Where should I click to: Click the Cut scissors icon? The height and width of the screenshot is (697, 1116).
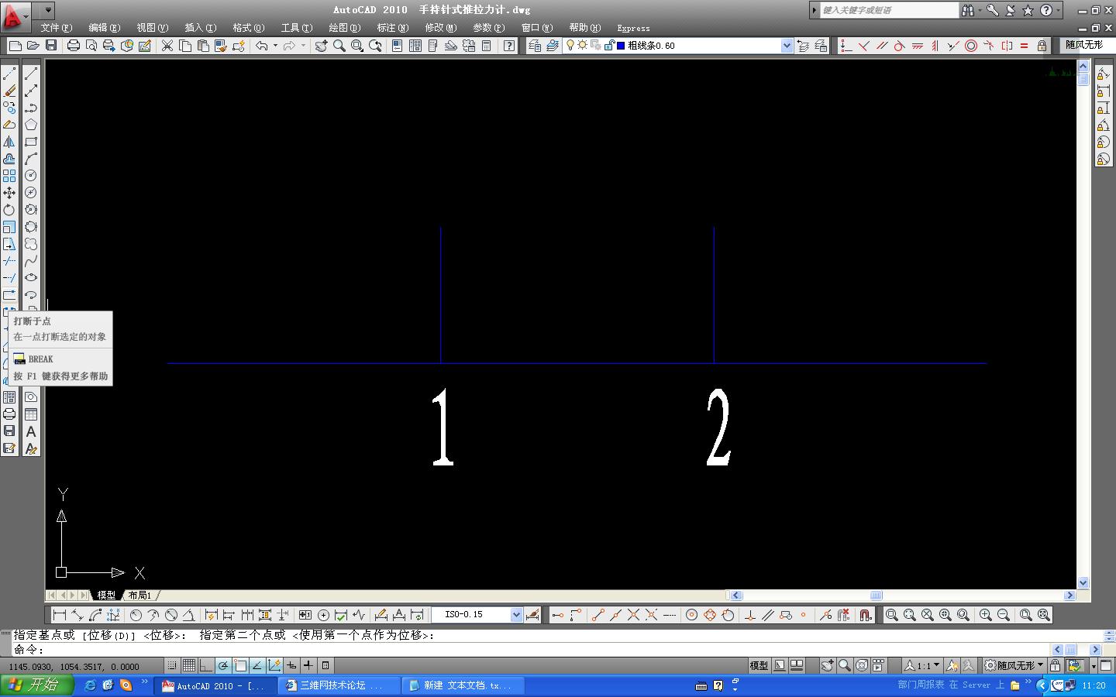pyautogui.click(x=167, y=46)
